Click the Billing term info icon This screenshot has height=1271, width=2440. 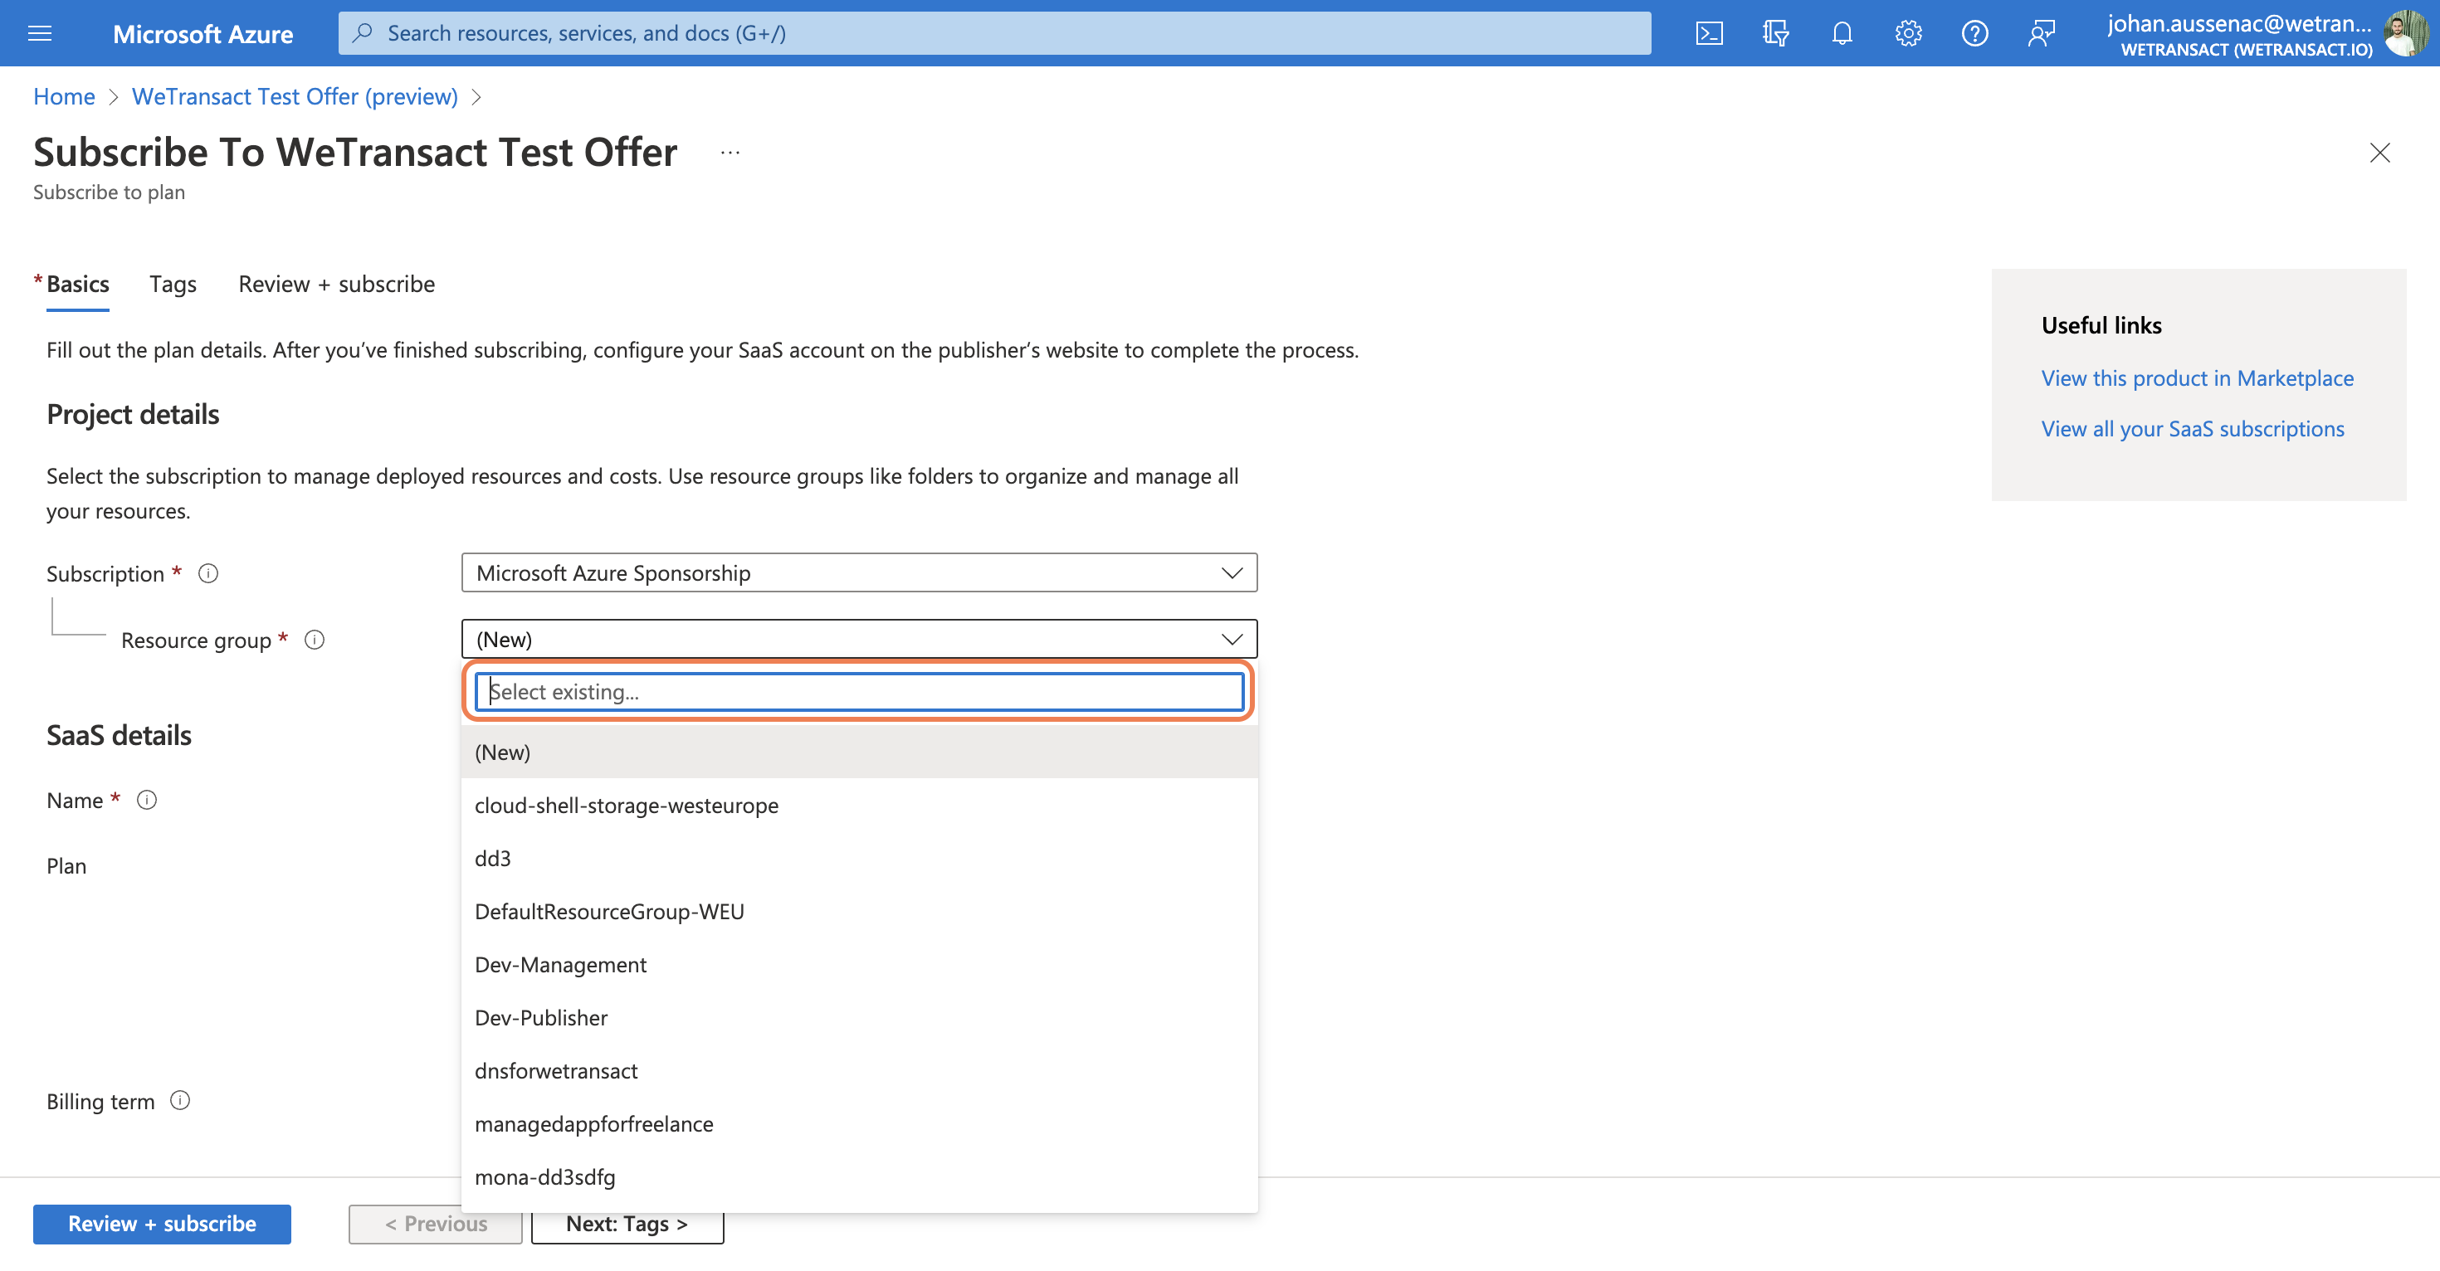point(180,1099)
